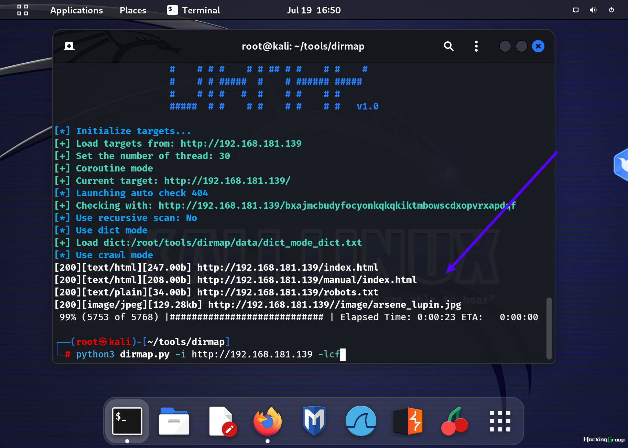The width and height of the screenshot is (628, 448).
Task: Launch Wireshark from the dock
Action: 361,421
